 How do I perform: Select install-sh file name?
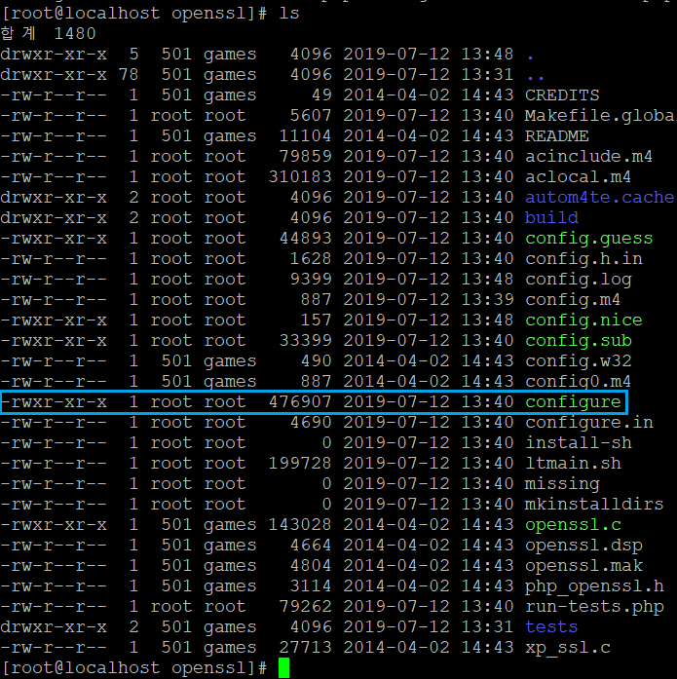(579, 443)
